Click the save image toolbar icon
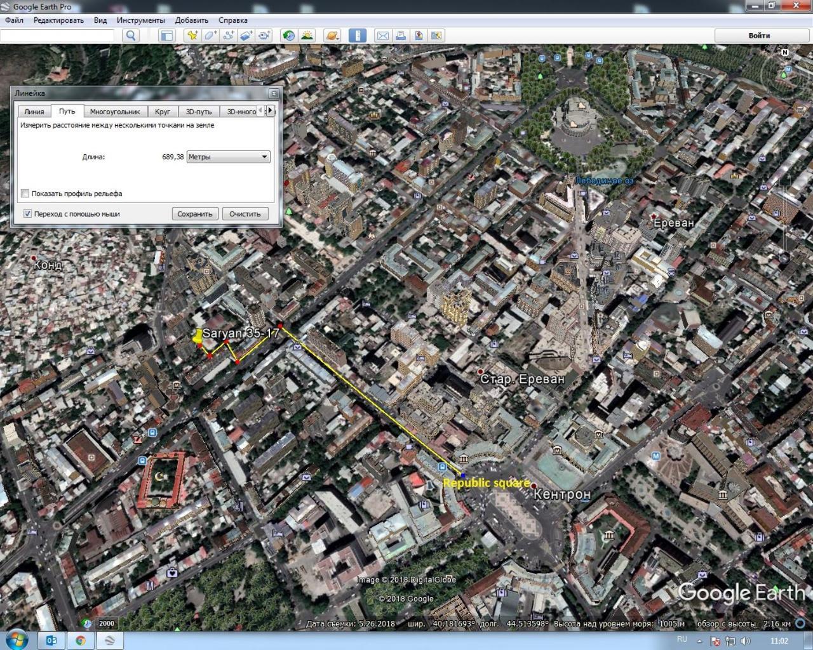This screenshot has width=813, height=650. 419,36
